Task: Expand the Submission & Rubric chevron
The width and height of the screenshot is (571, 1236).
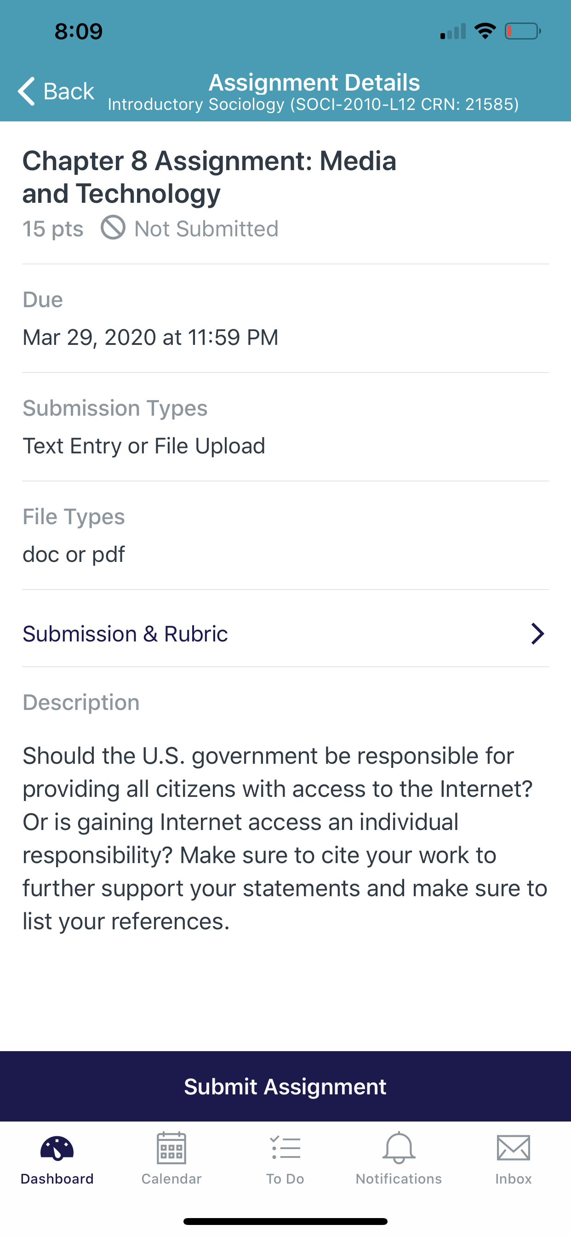Action: [537, 634]
